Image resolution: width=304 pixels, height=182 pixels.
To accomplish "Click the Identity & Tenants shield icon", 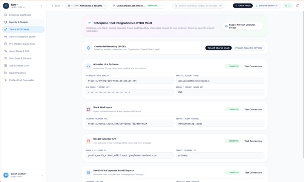I will pyautogui.click(x=6, y=22).
